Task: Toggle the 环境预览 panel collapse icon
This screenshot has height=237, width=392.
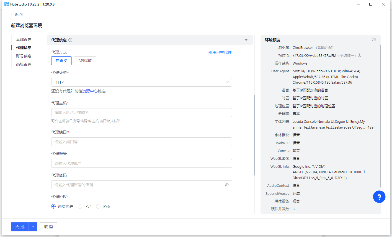Action: pos(374,40)
